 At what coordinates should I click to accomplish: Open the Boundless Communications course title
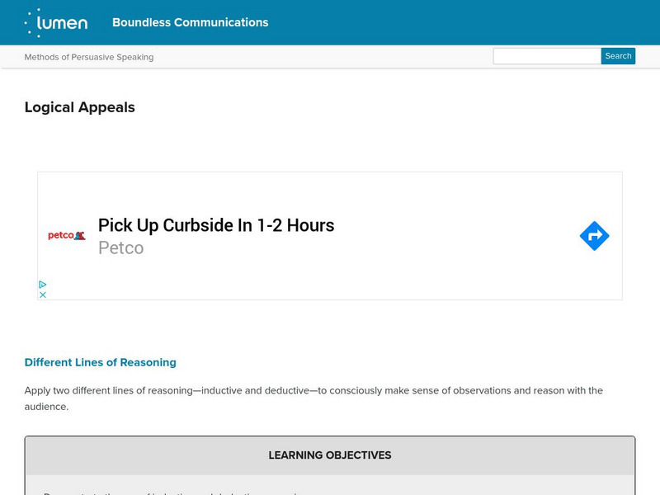[x=190, y=22]
